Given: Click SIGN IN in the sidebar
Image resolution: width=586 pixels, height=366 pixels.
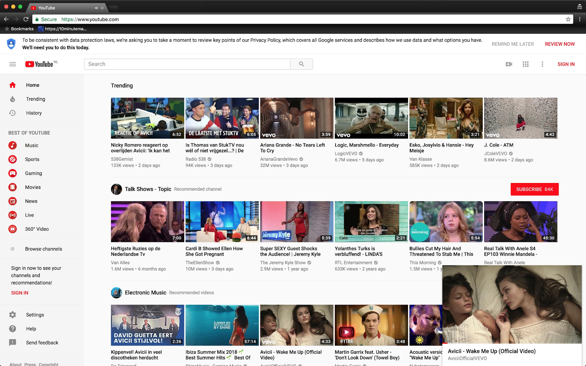Looking at the screenshot, I should tap(20, 293).
